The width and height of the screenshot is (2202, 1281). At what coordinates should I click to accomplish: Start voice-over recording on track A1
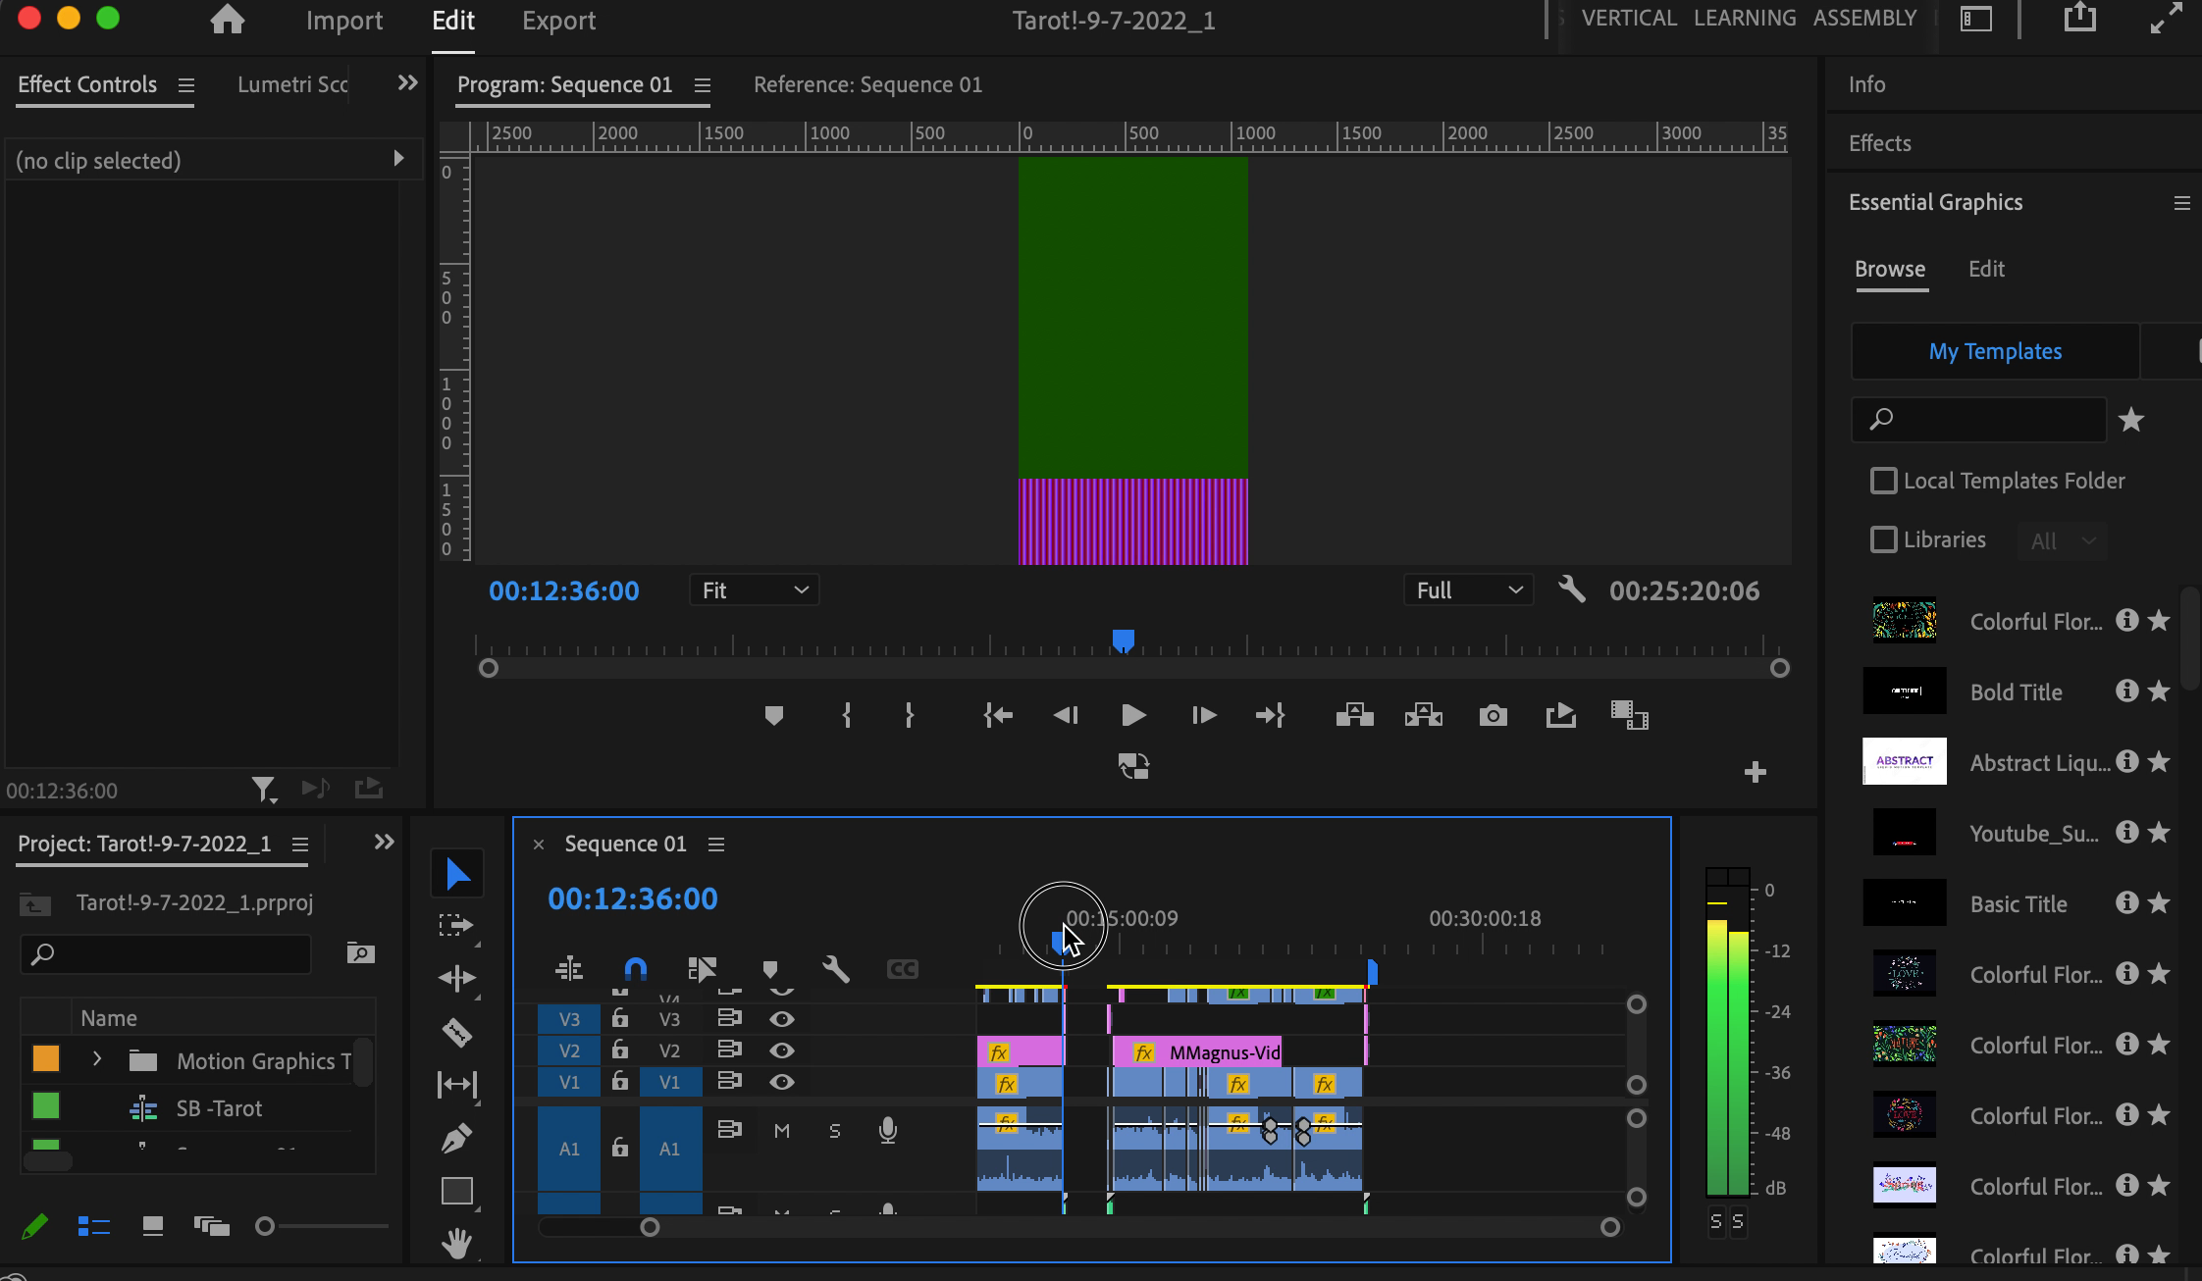click(x=888, y=1130)
